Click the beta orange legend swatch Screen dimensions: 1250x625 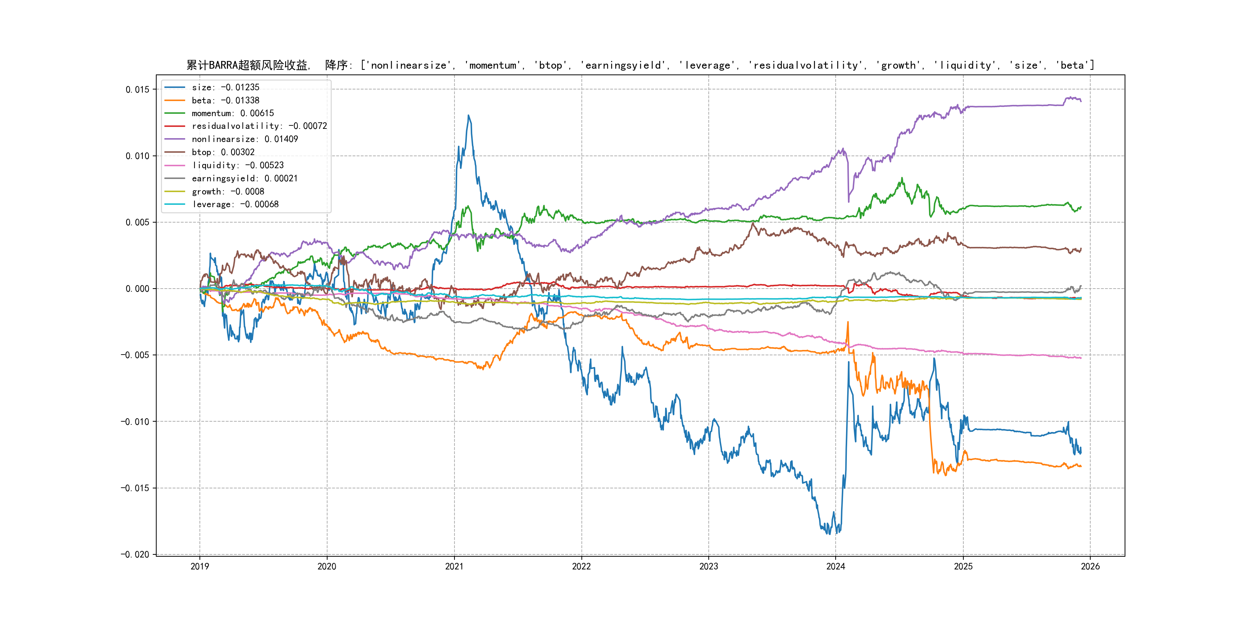click(x=175, y=100)
